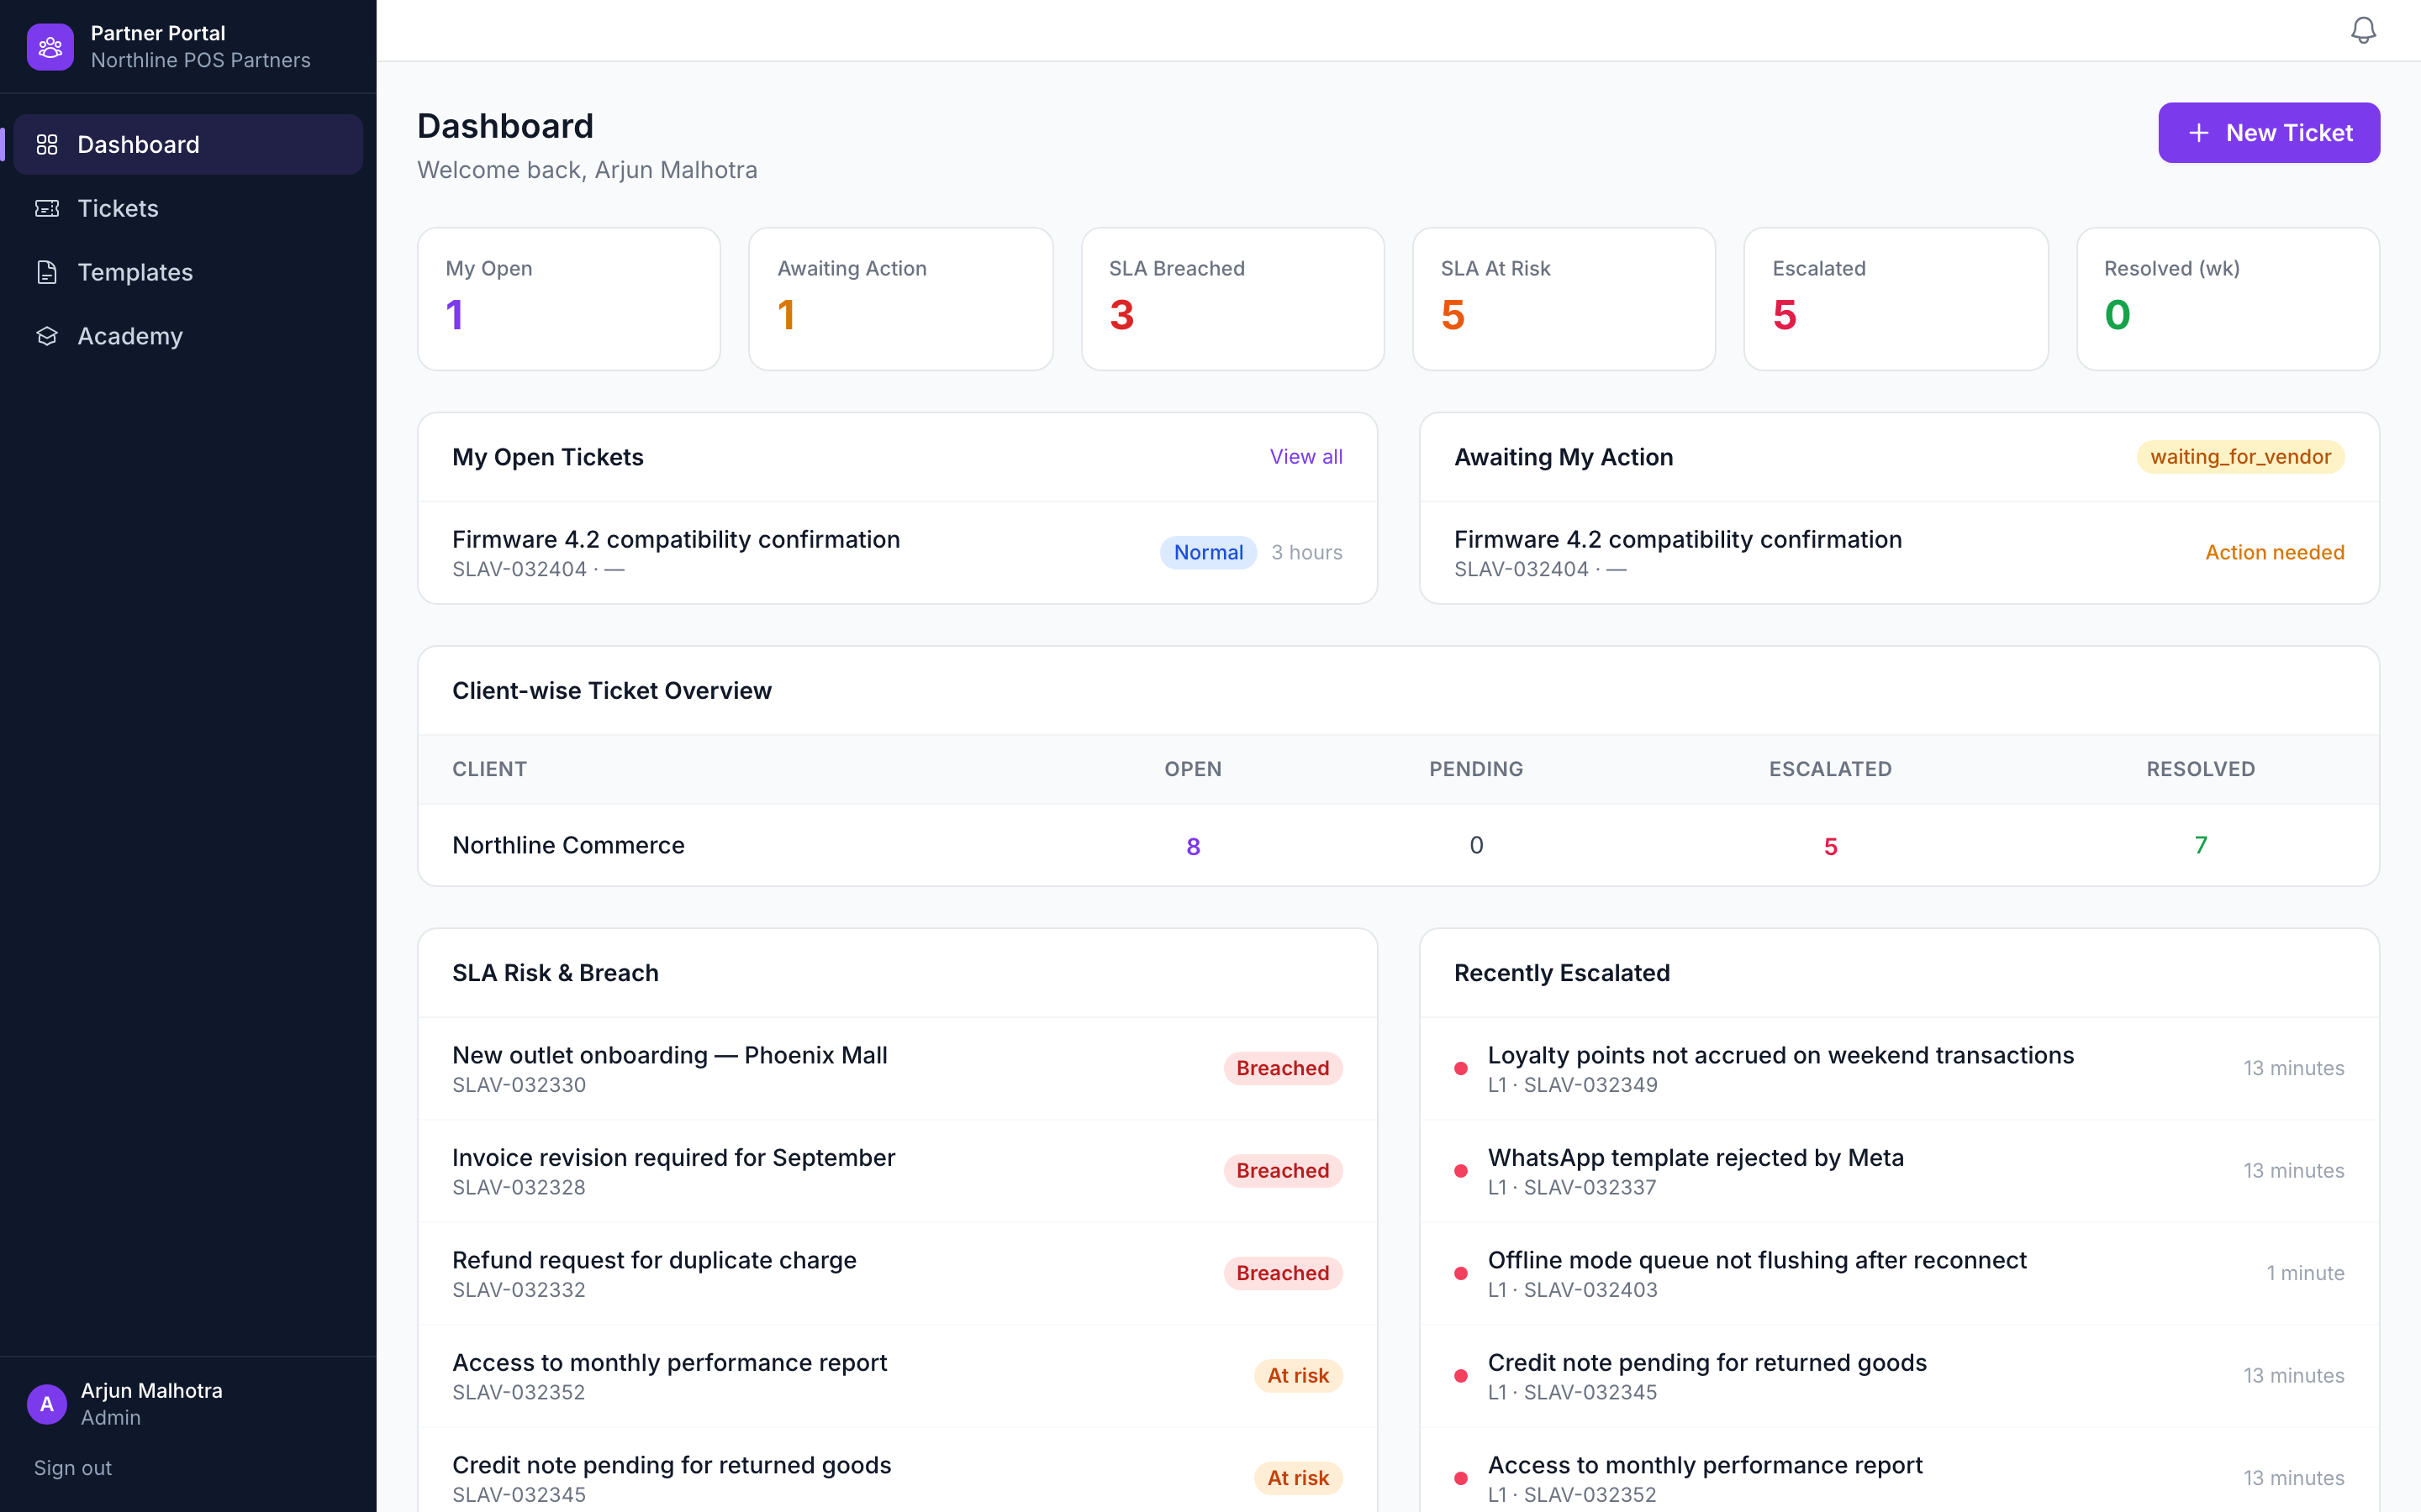Open the My Open stat card
Screen dimensions: 2421x1512
[569, 299]
